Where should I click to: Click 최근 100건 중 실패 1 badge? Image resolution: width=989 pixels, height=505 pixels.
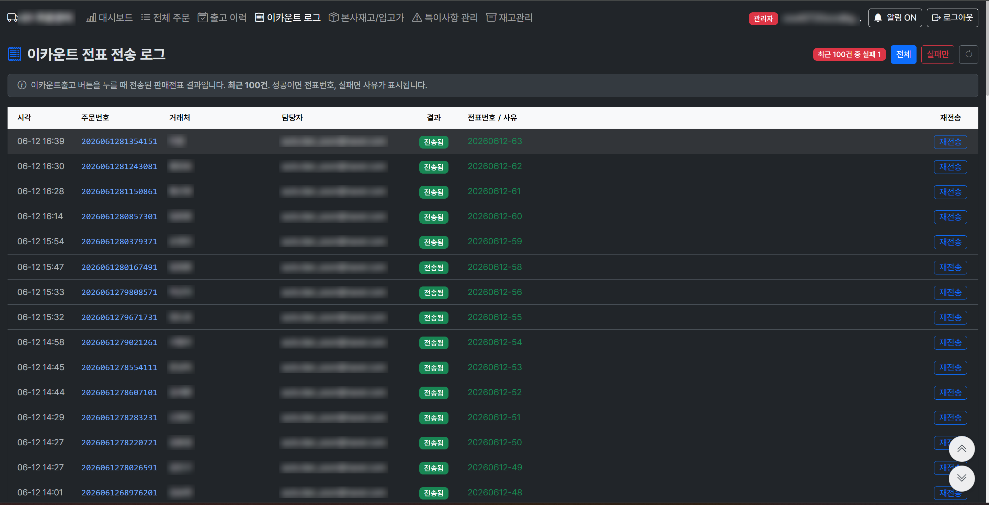[849, 55]
